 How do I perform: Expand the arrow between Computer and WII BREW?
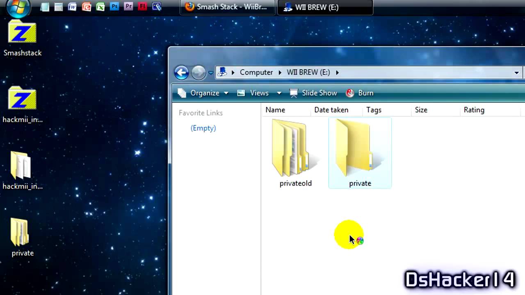pyautogui.click(x=280, y=73)
